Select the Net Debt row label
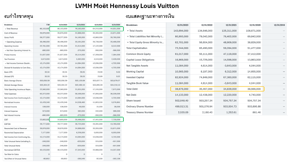Viewport: 288px width, 162px height. (131, 95)
